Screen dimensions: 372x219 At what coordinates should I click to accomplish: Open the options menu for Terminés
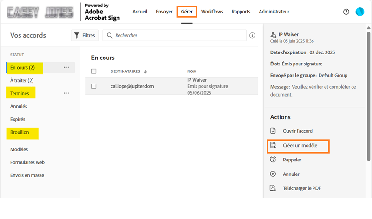click(x=66, y=93)
